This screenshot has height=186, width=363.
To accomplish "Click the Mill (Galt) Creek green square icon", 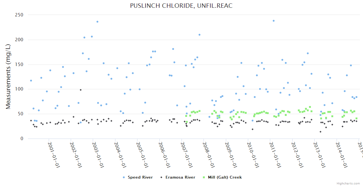I will point(204,177).
